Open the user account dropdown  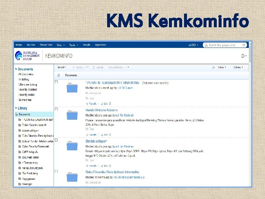[193, 45]
